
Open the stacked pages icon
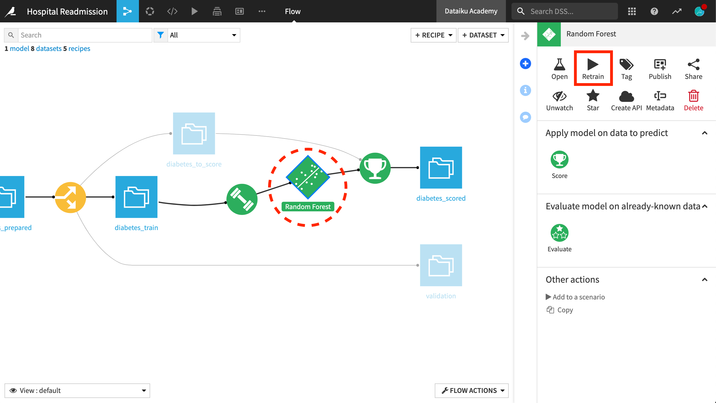tap(217, 11)
